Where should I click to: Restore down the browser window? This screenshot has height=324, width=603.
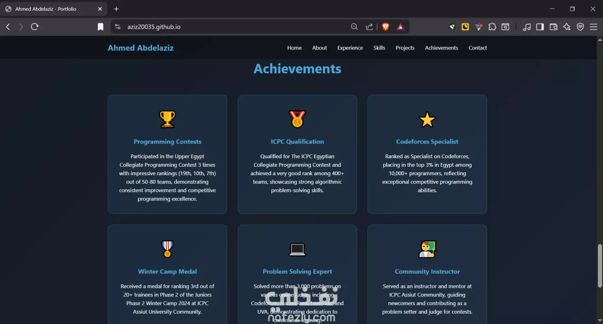click(x=572, y=9)
